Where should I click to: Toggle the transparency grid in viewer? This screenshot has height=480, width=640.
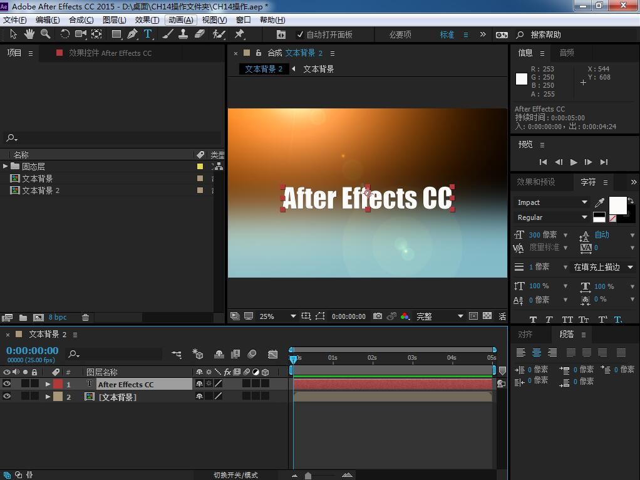[x=487, y=316]
